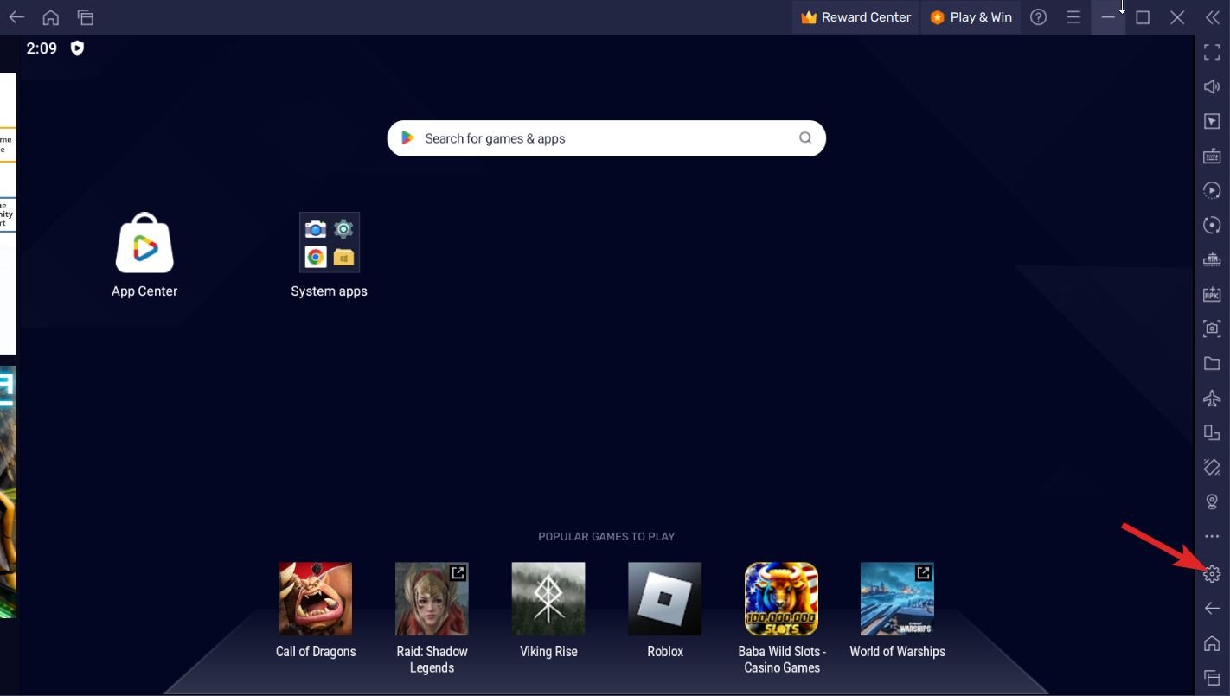
Task: Go home using the title bar house icon
Action: (x=51, y=17)
